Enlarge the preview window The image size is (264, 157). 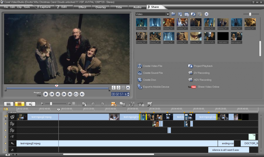(x=128, y=88)
